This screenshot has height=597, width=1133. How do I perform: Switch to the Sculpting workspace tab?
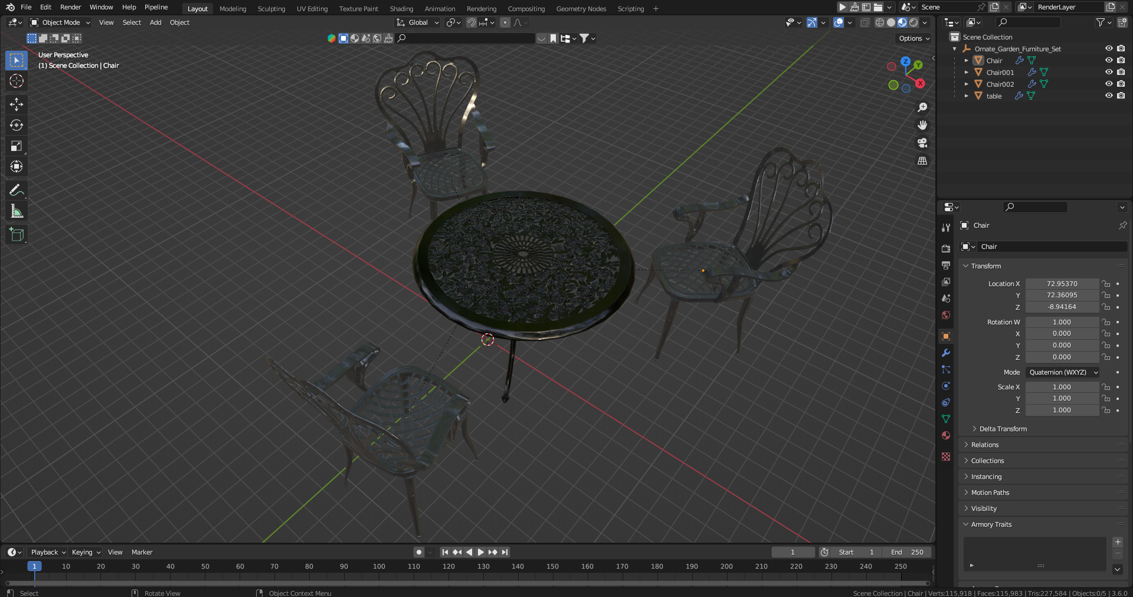point(271,9)
